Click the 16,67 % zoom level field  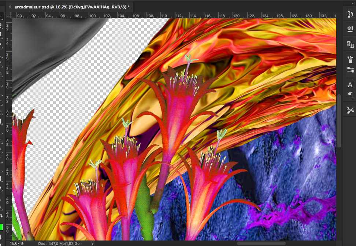click(17, 243)
